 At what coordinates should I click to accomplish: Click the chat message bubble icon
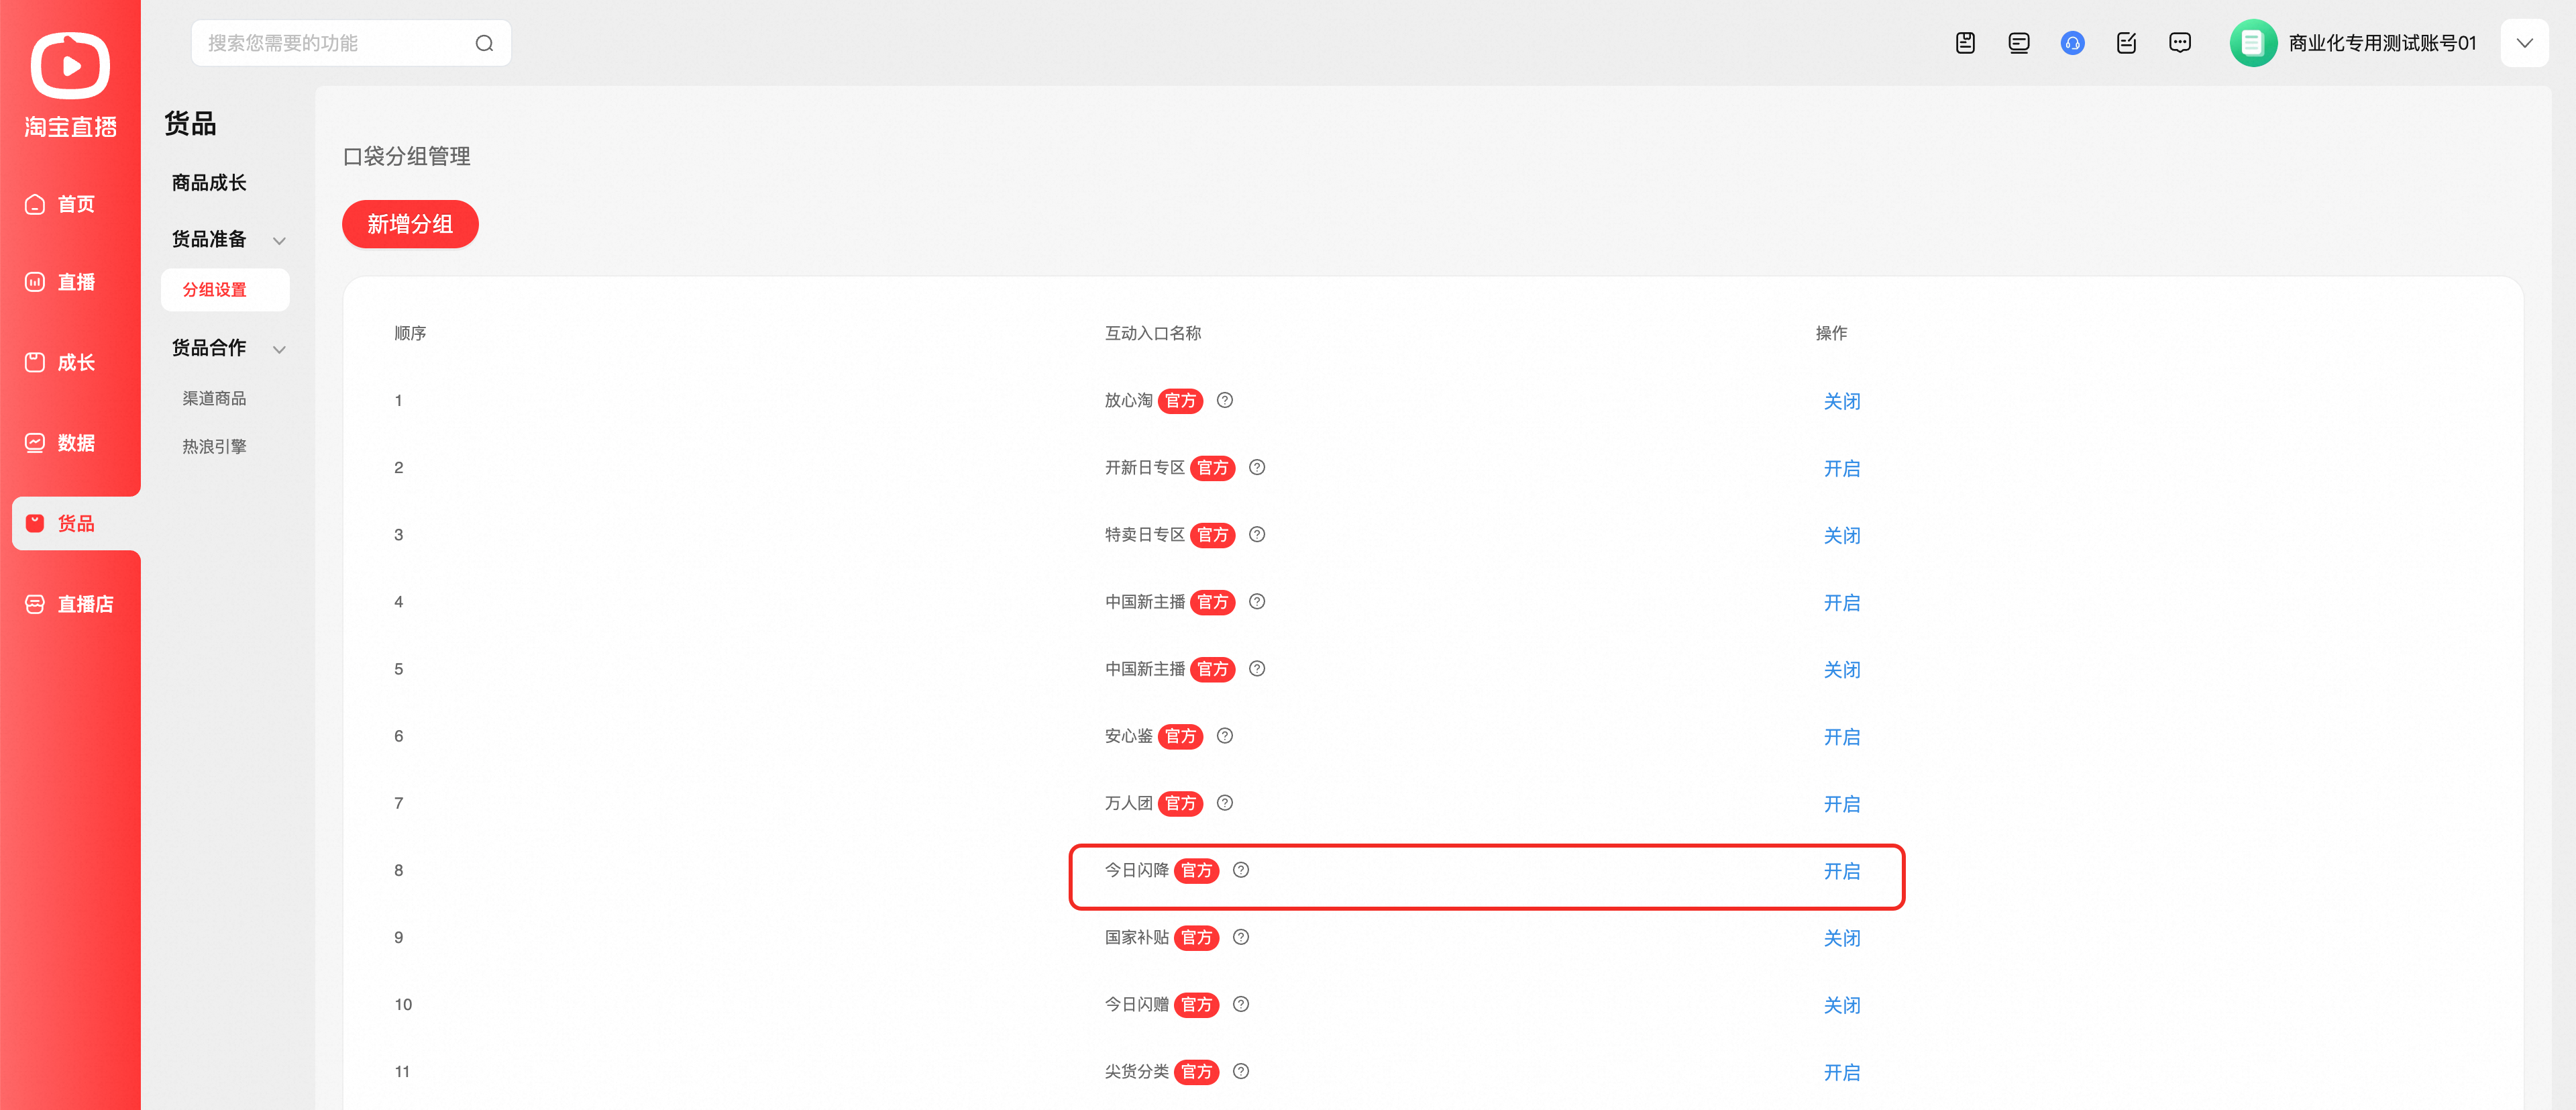tap(2180, 43)
